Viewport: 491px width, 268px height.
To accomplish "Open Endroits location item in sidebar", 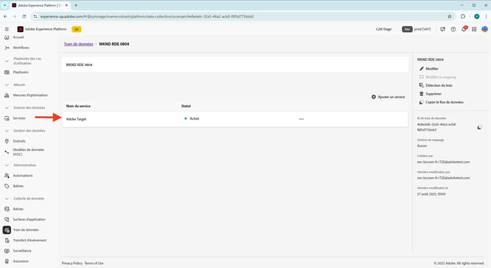I will click(x=19, y=141).
